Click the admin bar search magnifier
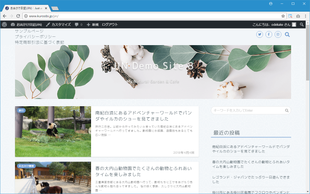 point(301,24)
